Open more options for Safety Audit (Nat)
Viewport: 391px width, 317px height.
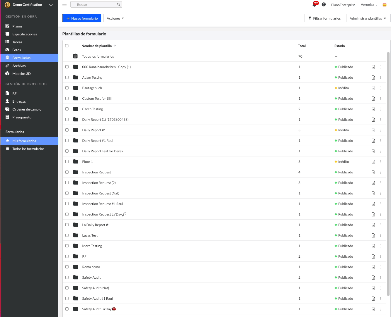pyautogui.click(x=380, y=288)
